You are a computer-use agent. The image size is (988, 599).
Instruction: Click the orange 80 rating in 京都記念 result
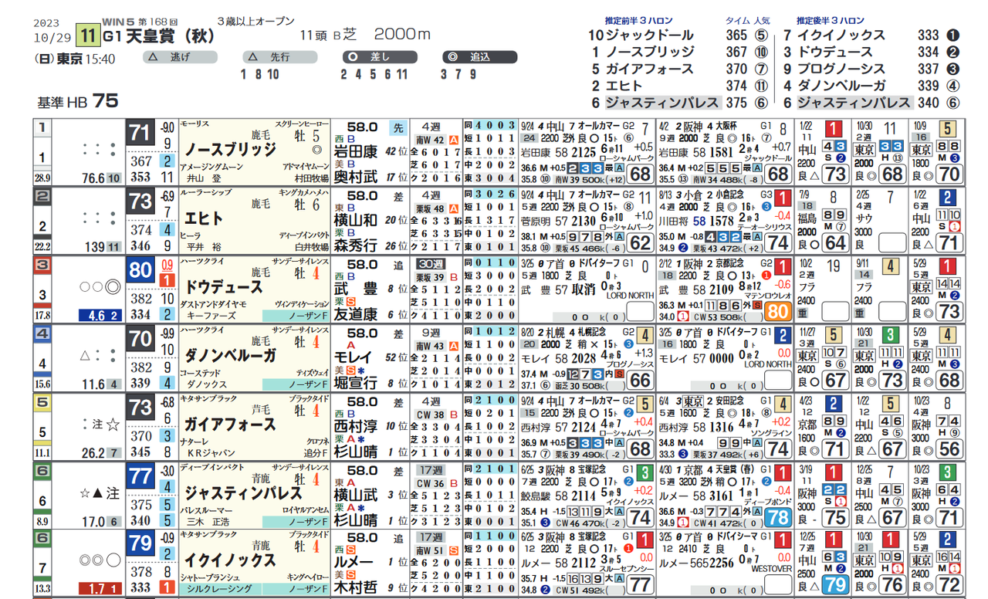coord(778,311)
